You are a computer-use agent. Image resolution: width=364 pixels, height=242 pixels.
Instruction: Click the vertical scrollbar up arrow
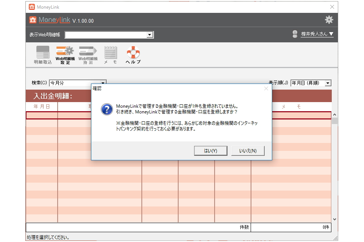tap(334, 114)
